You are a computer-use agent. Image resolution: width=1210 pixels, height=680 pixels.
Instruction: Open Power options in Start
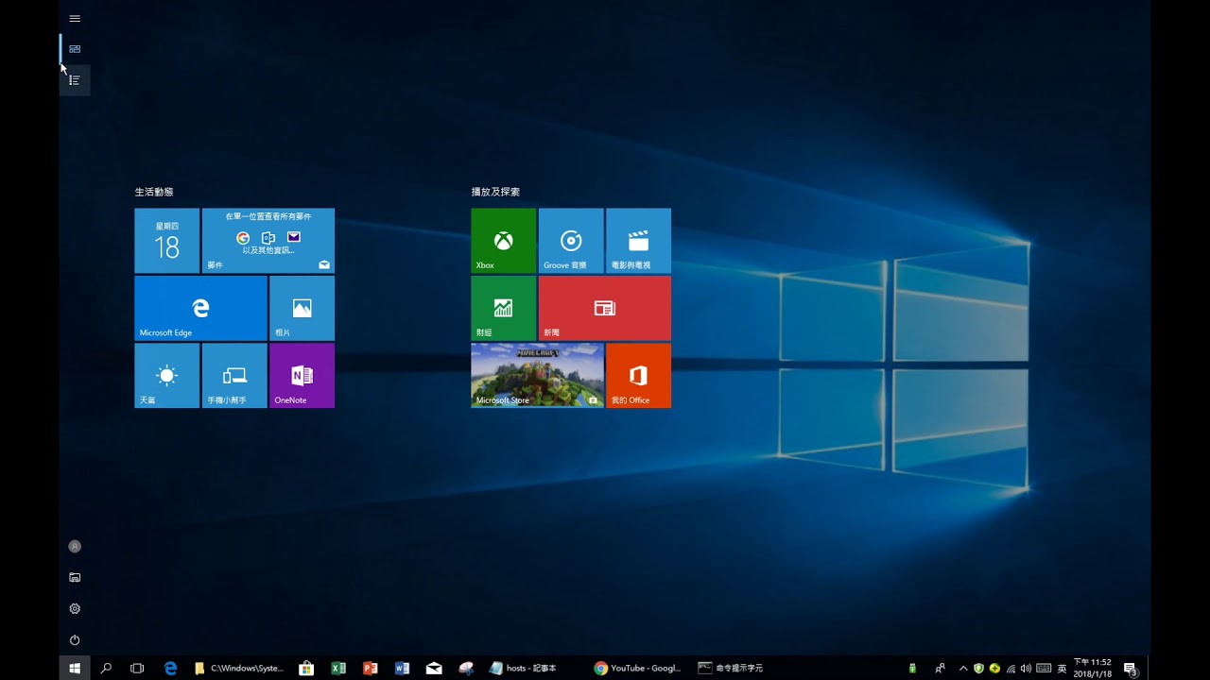(x=75, y=640)
